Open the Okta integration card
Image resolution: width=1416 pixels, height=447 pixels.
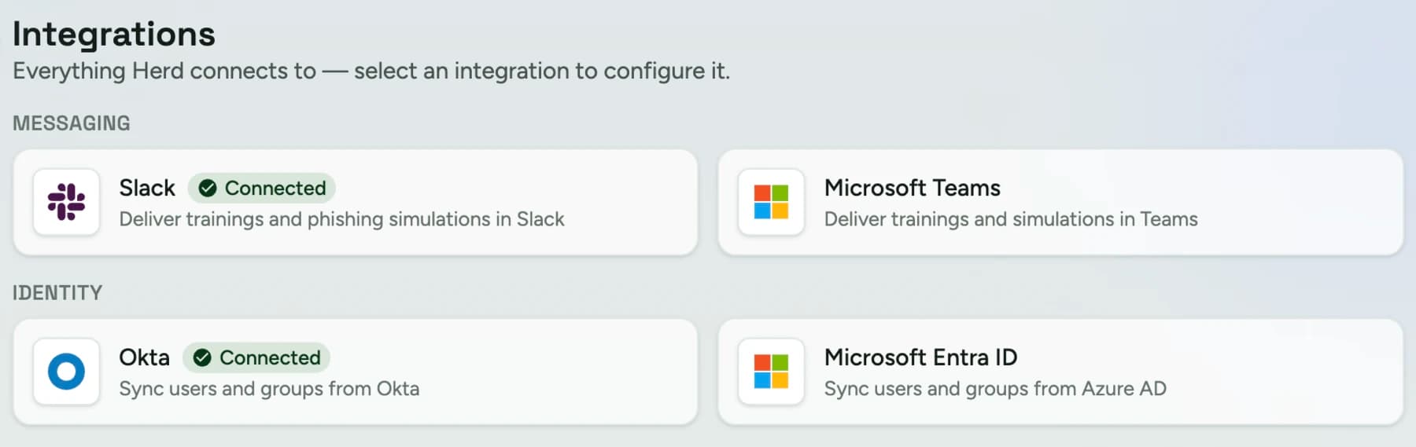[356, 372]
